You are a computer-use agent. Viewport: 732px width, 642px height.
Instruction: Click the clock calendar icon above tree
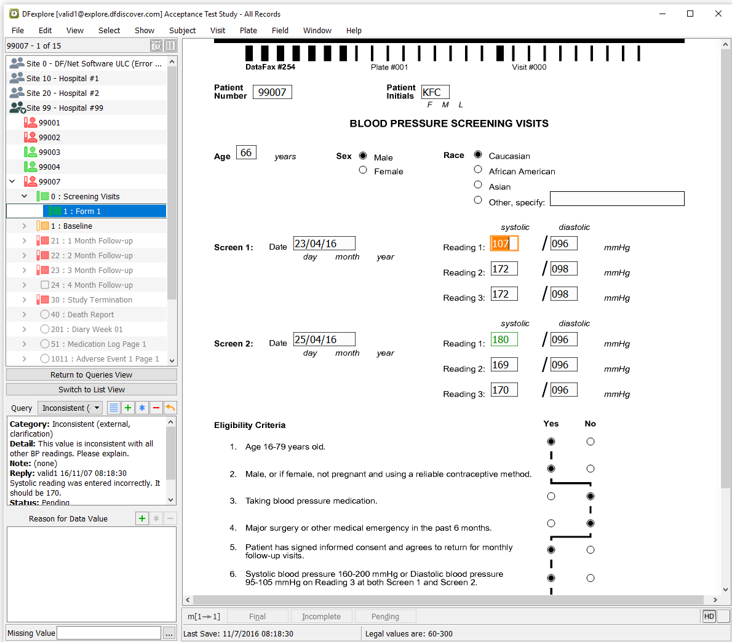pyautogui.click(x=156, y=46)
